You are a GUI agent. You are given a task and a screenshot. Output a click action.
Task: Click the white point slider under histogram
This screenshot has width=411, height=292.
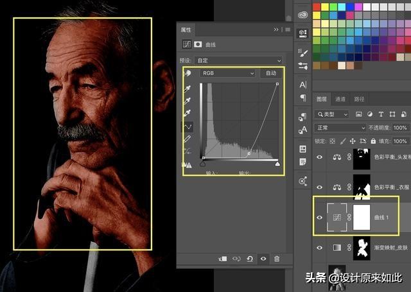(277, 164)
